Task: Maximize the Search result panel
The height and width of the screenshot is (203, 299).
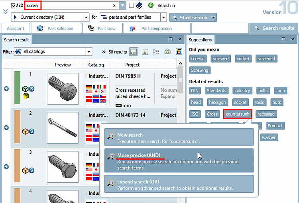Action: (x=171, y=39)
